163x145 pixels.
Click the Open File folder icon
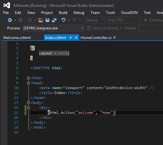(x=40, y=20)
